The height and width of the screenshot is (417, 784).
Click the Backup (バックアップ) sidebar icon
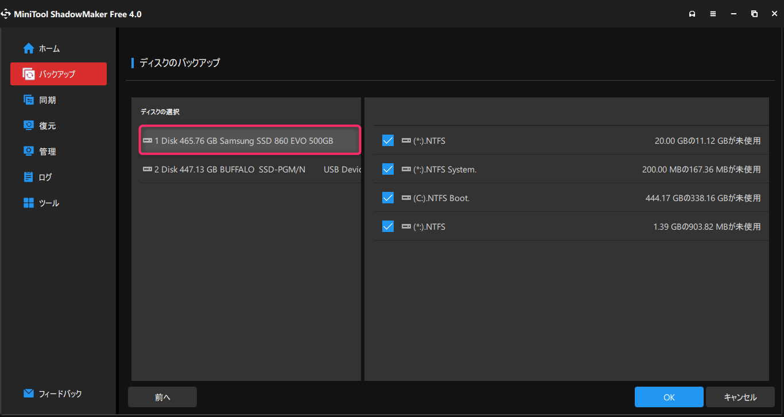point(29,74)
